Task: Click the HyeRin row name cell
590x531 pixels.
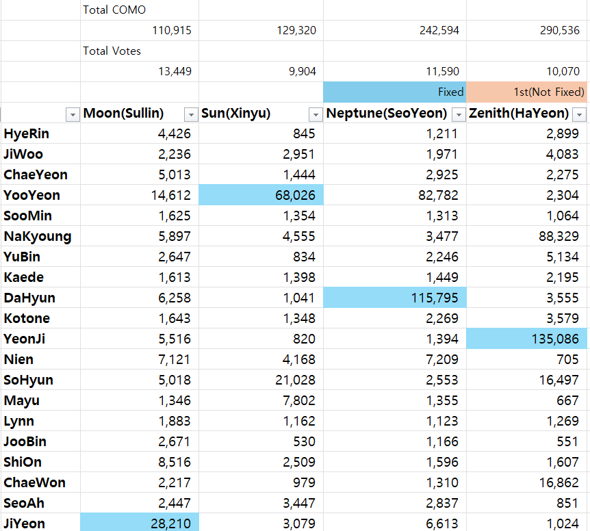Action: 40,133
